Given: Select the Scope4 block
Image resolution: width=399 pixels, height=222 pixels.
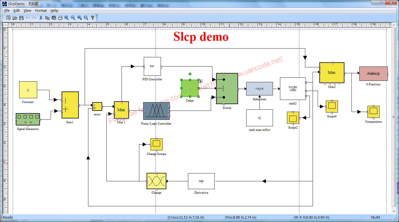Looking at the screenshot, I should click(332, 106).
